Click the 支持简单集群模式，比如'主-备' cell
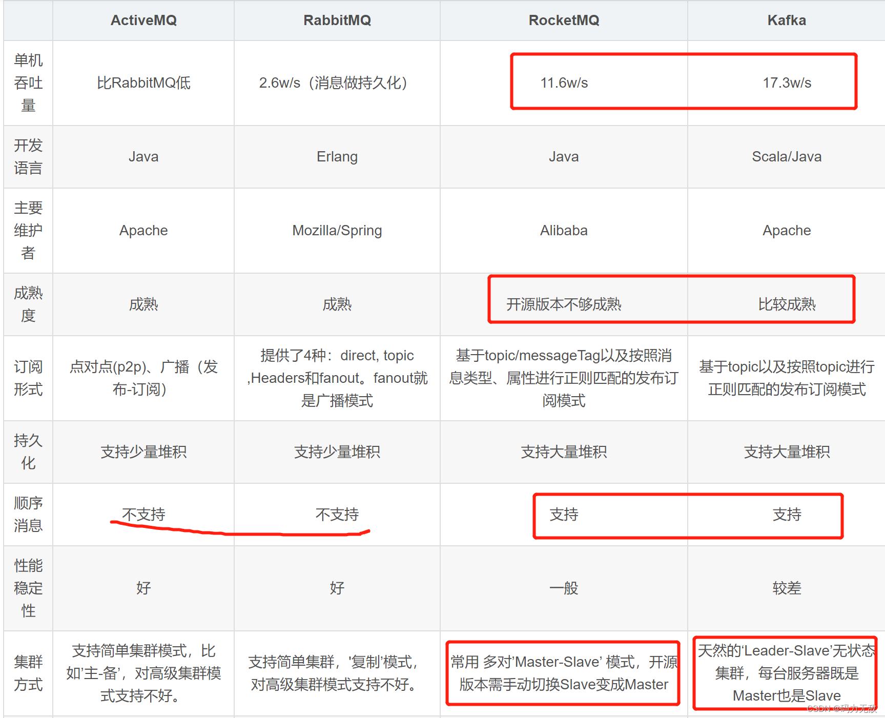 point(143,673)
